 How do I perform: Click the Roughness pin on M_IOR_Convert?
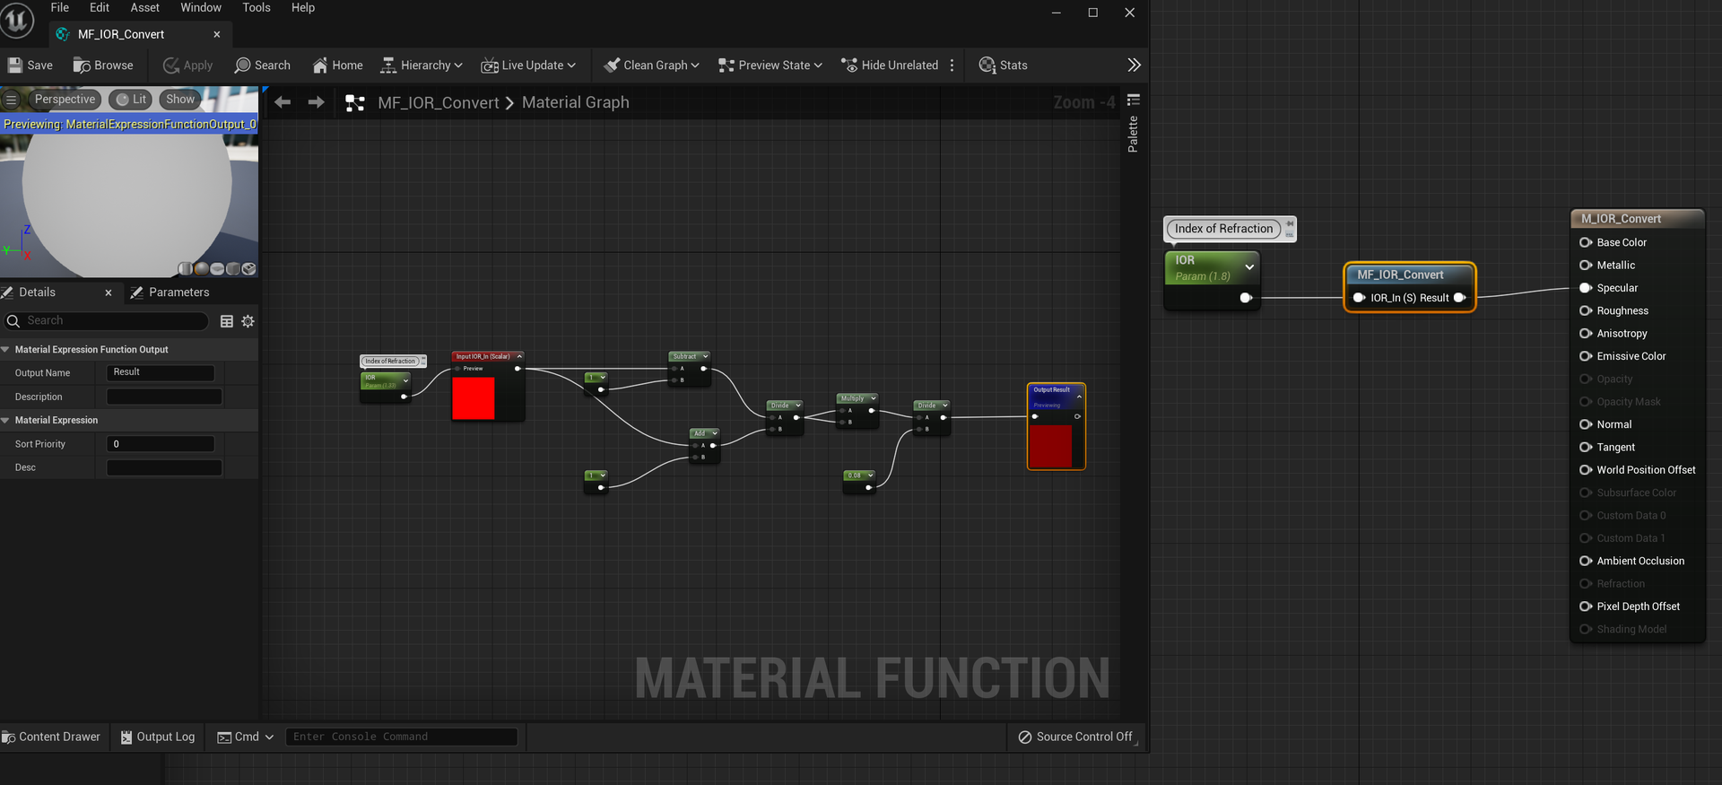[x=1586, y=310]
